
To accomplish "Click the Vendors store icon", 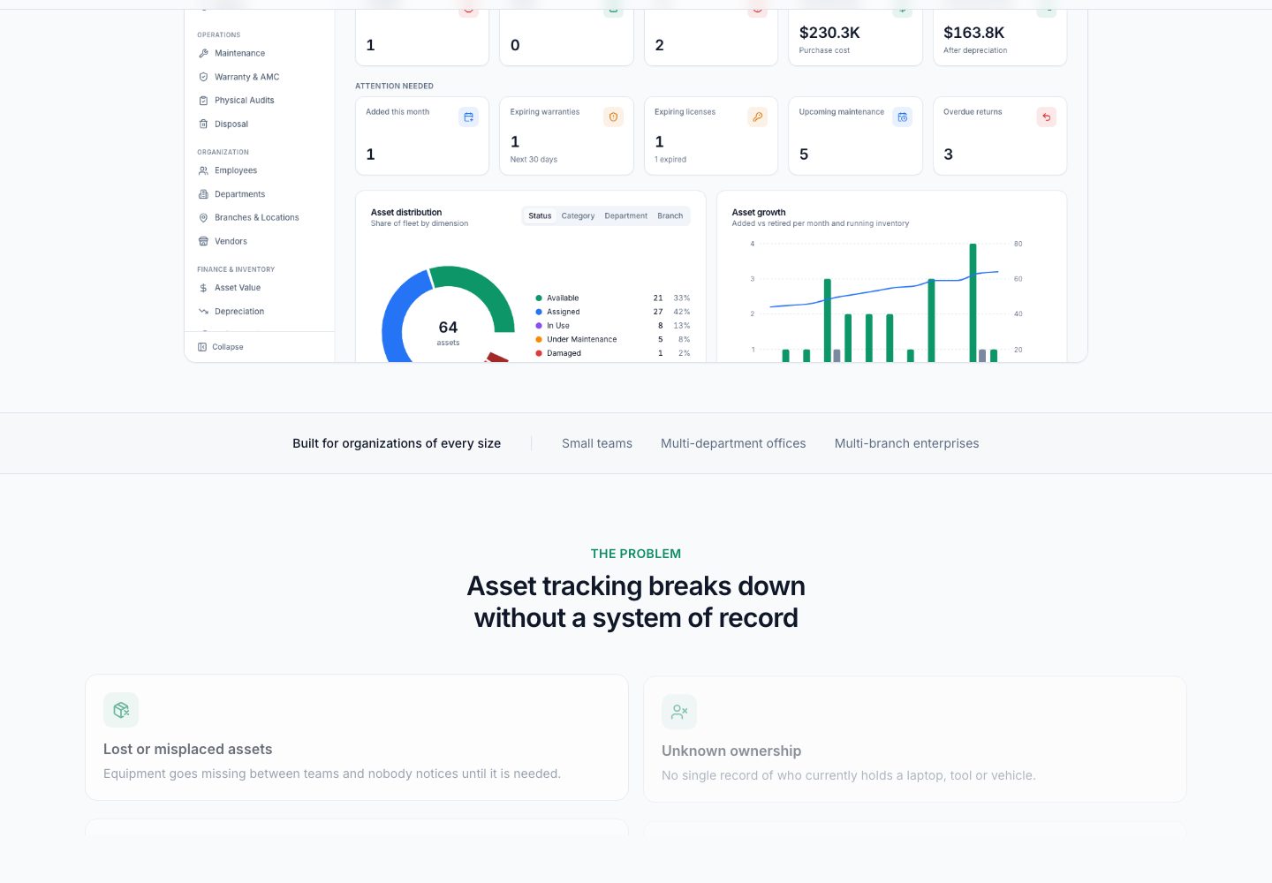I will [x=203, y=241].
